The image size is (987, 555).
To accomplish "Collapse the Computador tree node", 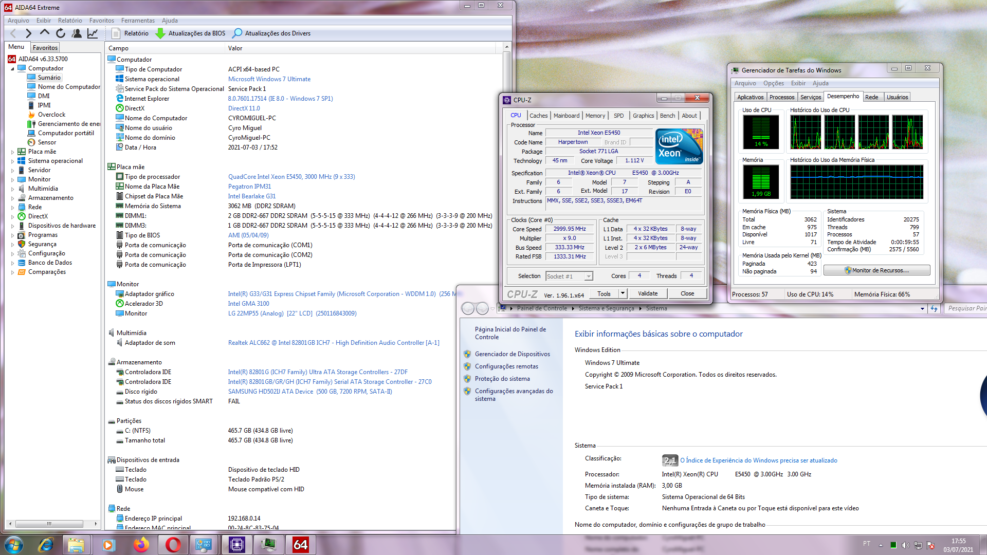I will tap(12, 68).
